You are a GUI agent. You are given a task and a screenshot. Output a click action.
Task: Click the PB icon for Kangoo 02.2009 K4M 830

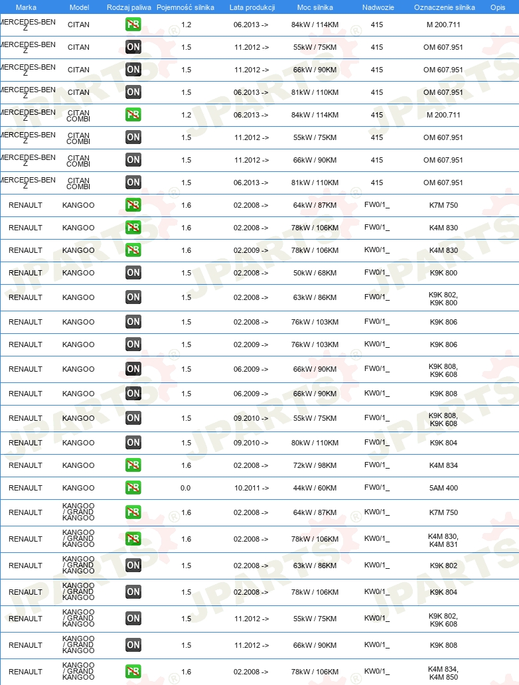133,250
